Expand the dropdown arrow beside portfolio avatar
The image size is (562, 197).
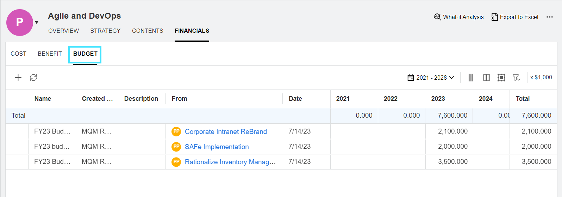pyautogui.click(x=37, y=23)
